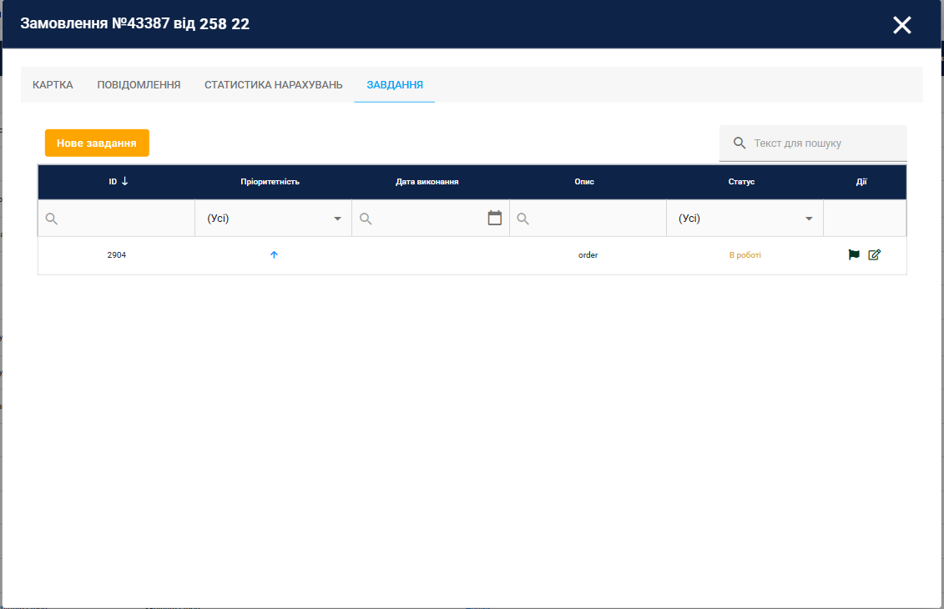The height and width of the screenshot is (609, 944).
Task: Open the calendar picker in date filter
Action: pos(495,219)
